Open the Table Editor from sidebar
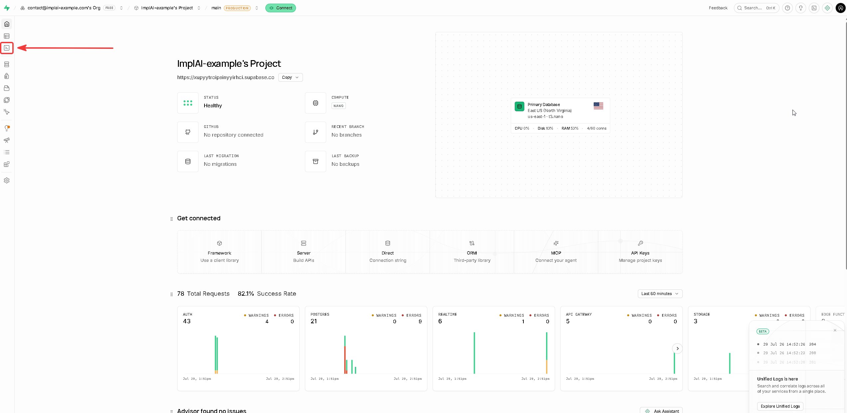The image size is (847, 413). point(7,36)
